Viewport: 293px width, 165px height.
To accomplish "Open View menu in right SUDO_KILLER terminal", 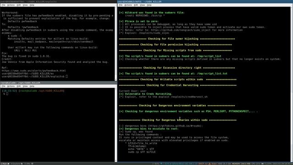I will click(142, 5).
